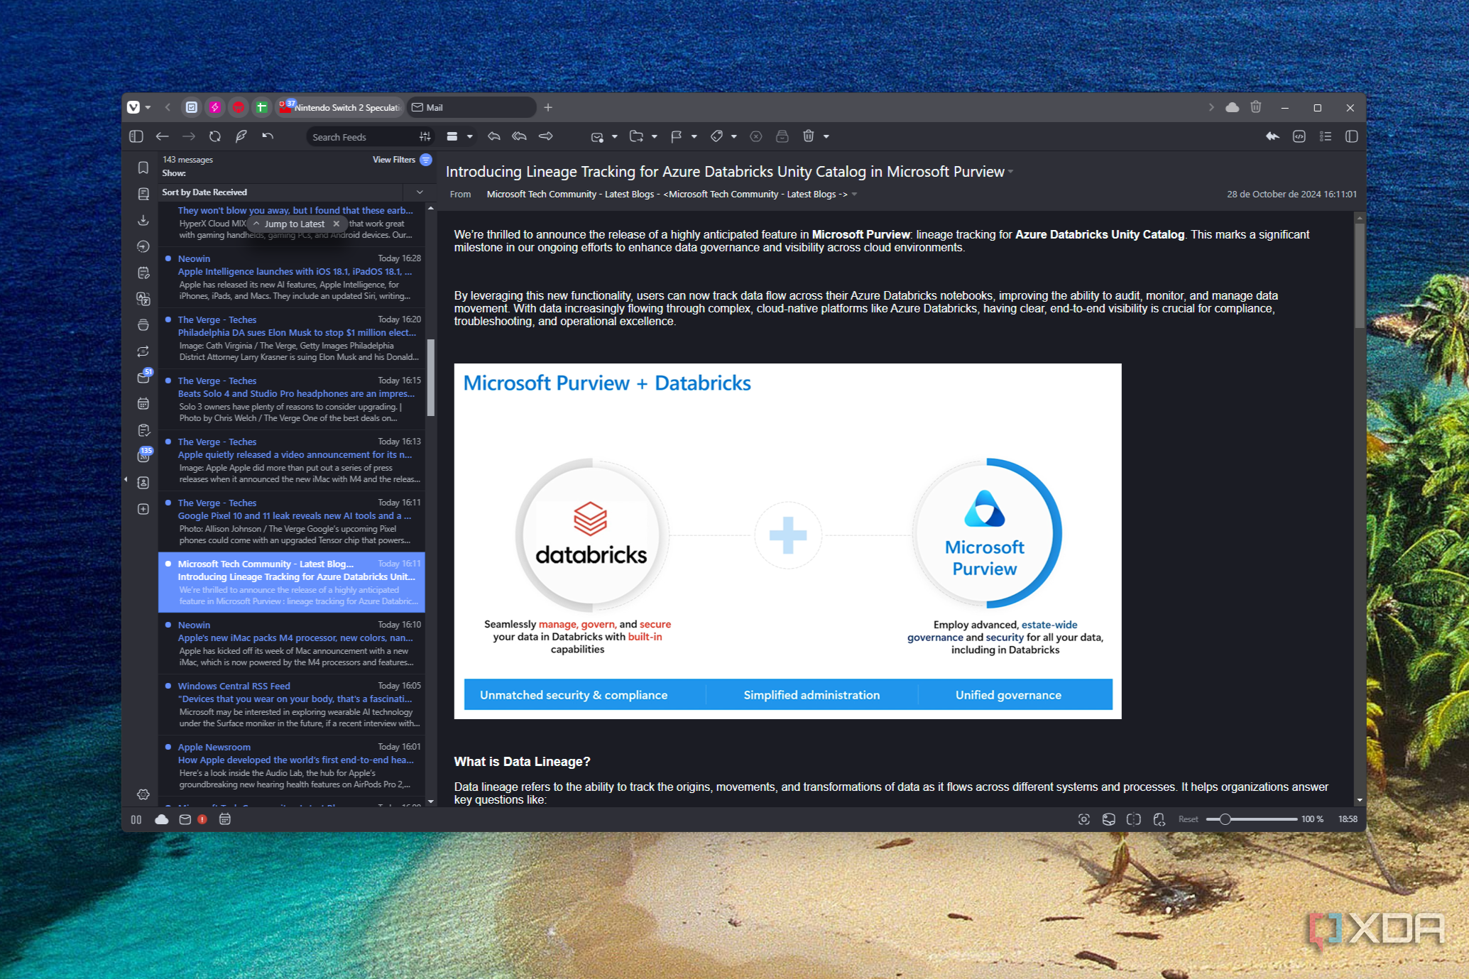Open the Apple Newsroom feed message
Screen dimensions: 1469x979
click(x=292, y=765)
